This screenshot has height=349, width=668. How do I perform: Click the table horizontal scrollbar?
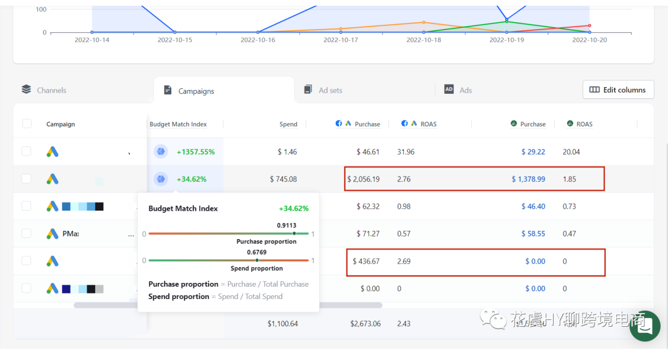(x=228, y=305)
